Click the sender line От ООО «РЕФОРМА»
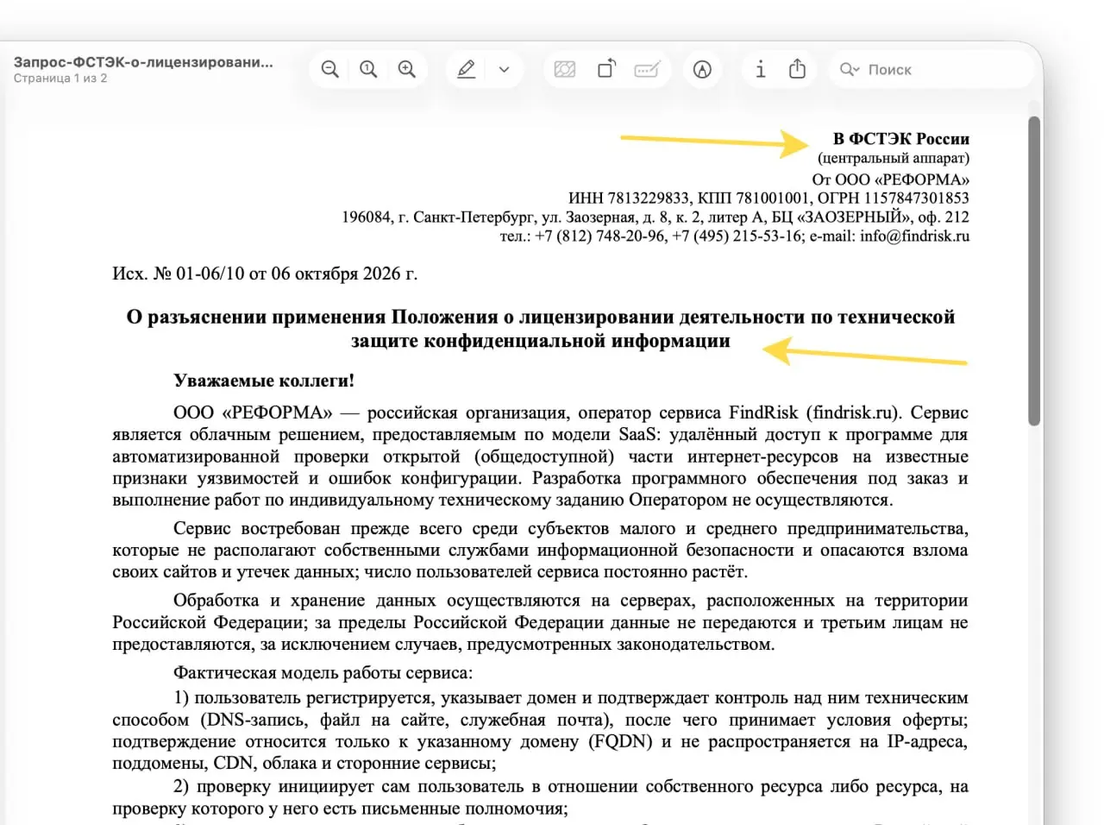Image resolution: width=1104 pixels, height=825 pixels. (891, 179)
